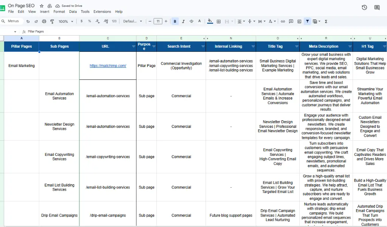Viewport: 387px width, 227px height.
Task: Decrease the font size
Action: [x=150, y=21]
